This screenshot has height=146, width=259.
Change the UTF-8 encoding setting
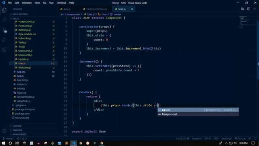(208, 138)
